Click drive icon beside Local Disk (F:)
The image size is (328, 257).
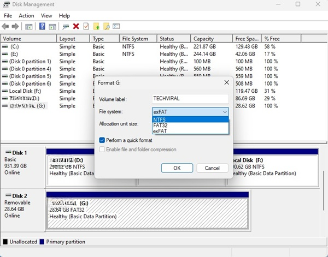[x=5, y=91]
